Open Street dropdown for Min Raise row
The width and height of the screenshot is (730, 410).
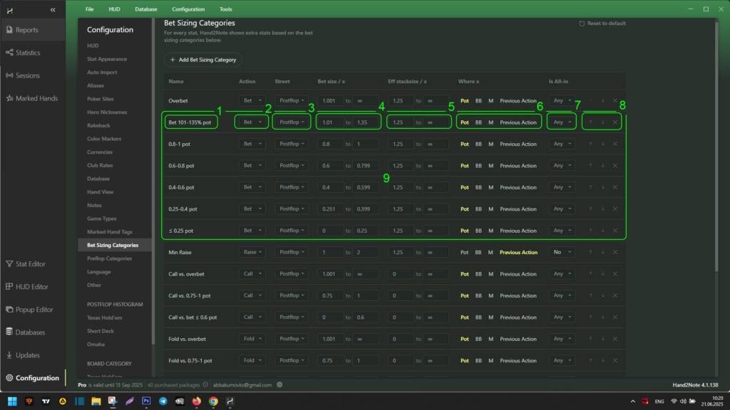click(x=293, y=252)
